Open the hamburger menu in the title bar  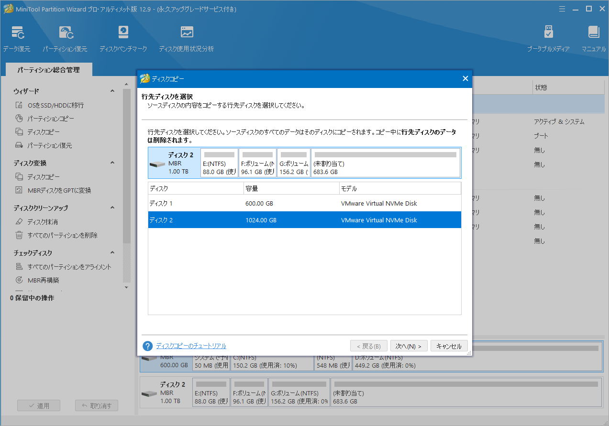coord(563,9)
